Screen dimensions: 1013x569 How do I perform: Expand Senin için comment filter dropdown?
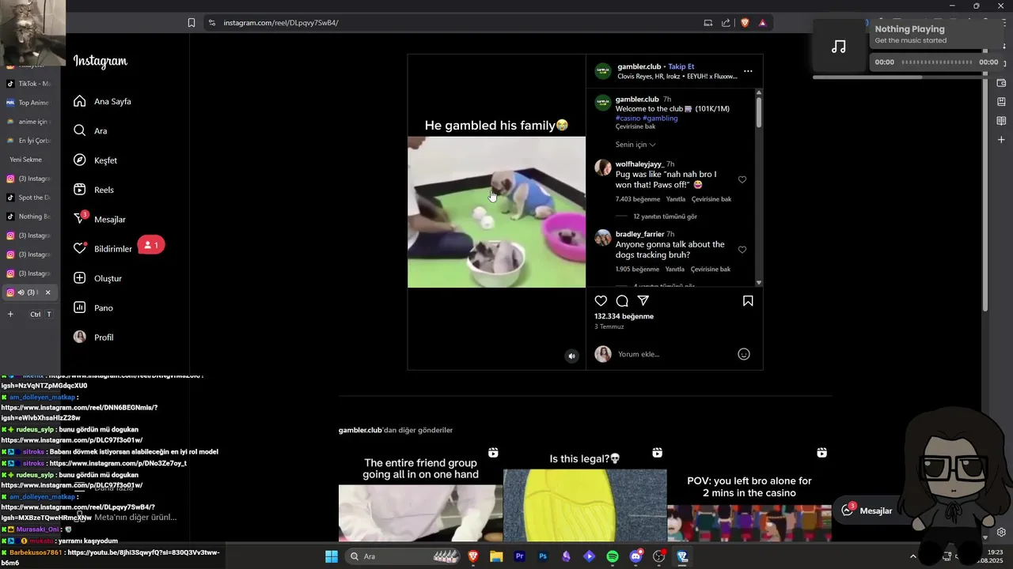click(635, 145)
